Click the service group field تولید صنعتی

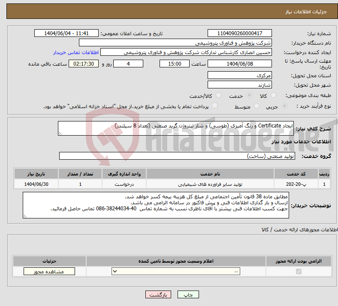point(177,156)
